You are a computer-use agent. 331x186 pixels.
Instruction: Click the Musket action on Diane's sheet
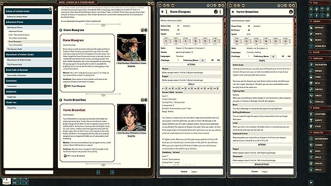pos(191,69)
